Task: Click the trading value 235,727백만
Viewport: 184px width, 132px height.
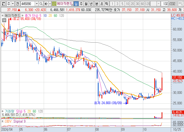Action: 104,10
